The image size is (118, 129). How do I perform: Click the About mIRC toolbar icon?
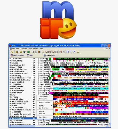(x=78, y=52)
